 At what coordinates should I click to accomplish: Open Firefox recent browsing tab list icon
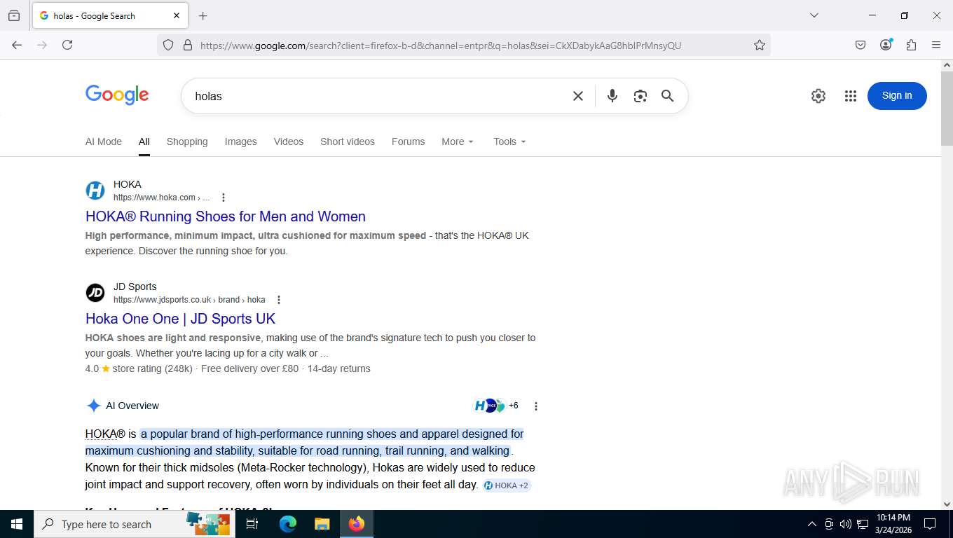[14, 15]
